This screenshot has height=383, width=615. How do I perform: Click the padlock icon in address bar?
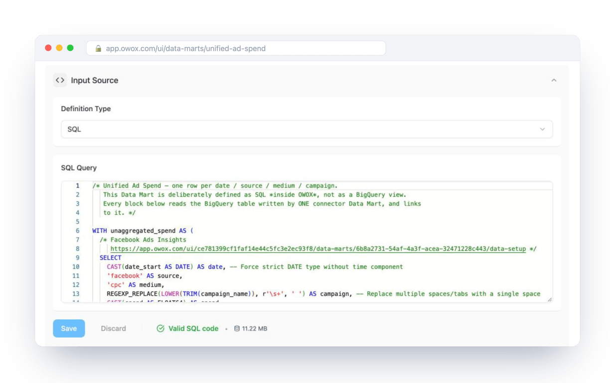point(98,48)
